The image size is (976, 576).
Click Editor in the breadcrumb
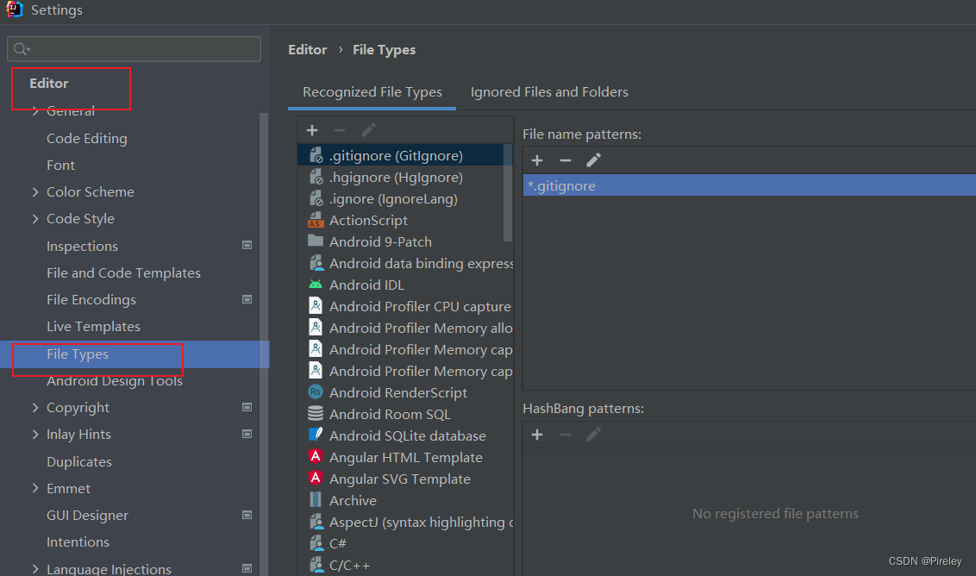tap(308, 50)
